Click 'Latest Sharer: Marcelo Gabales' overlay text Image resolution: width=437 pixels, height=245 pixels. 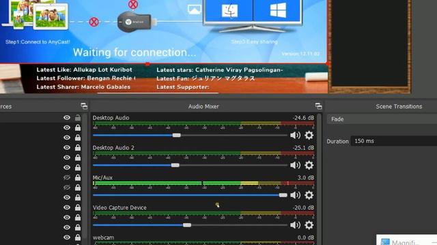(x=83, y=87)
